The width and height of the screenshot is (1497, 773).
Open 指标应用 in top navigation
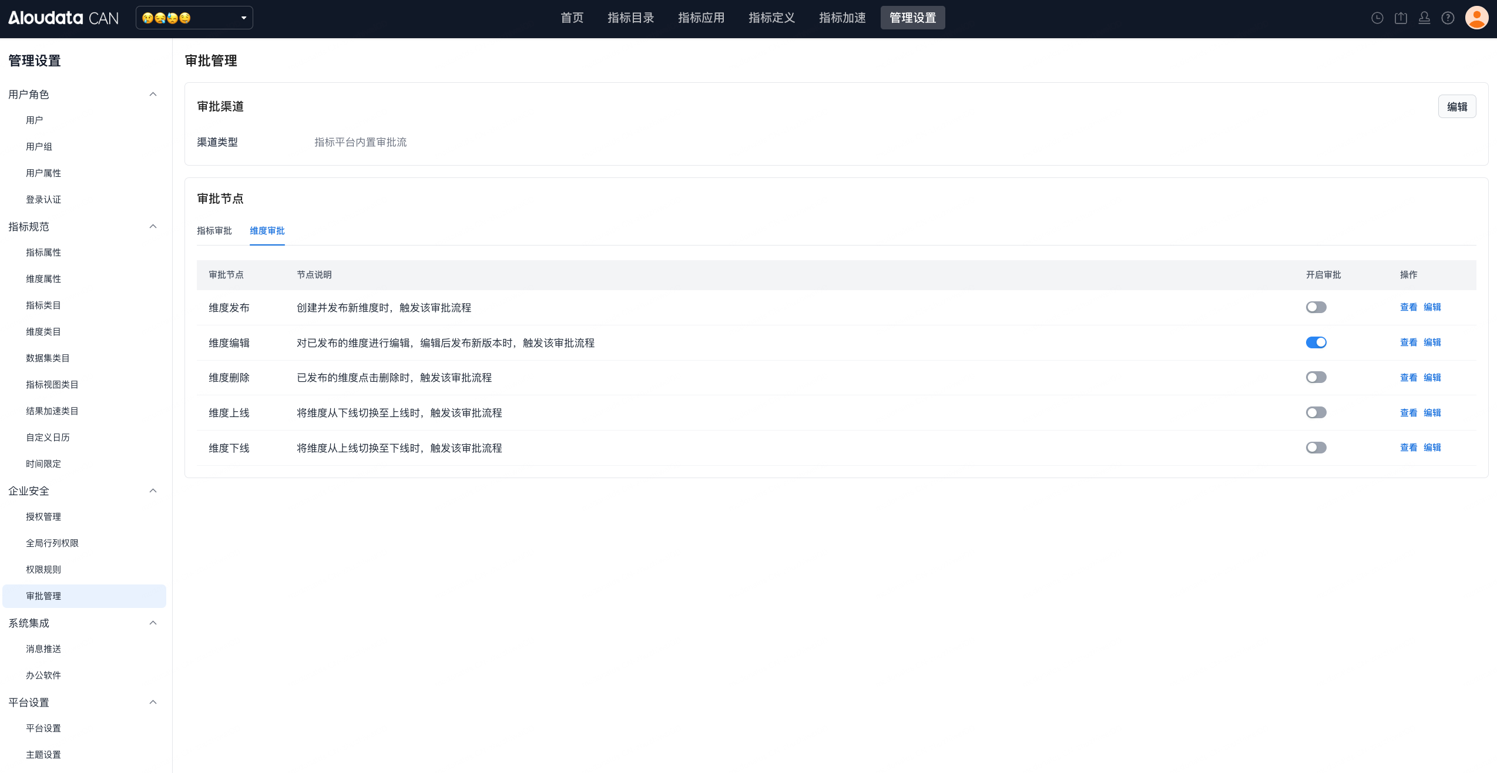click(701, 18)
